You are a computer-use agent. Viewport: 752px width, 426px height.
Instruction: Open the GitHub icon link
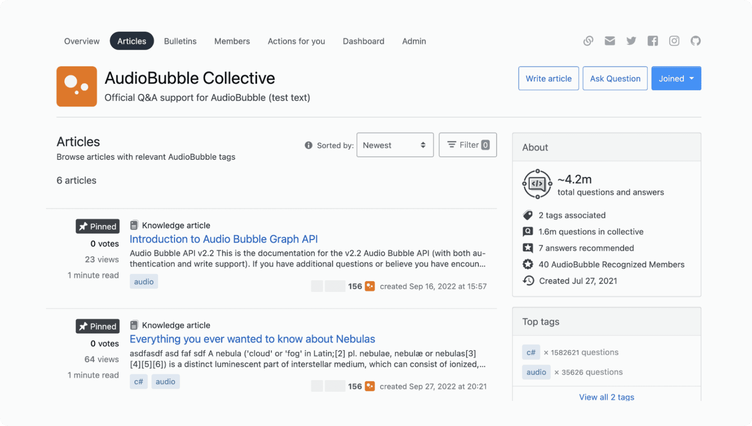[696, 41]
